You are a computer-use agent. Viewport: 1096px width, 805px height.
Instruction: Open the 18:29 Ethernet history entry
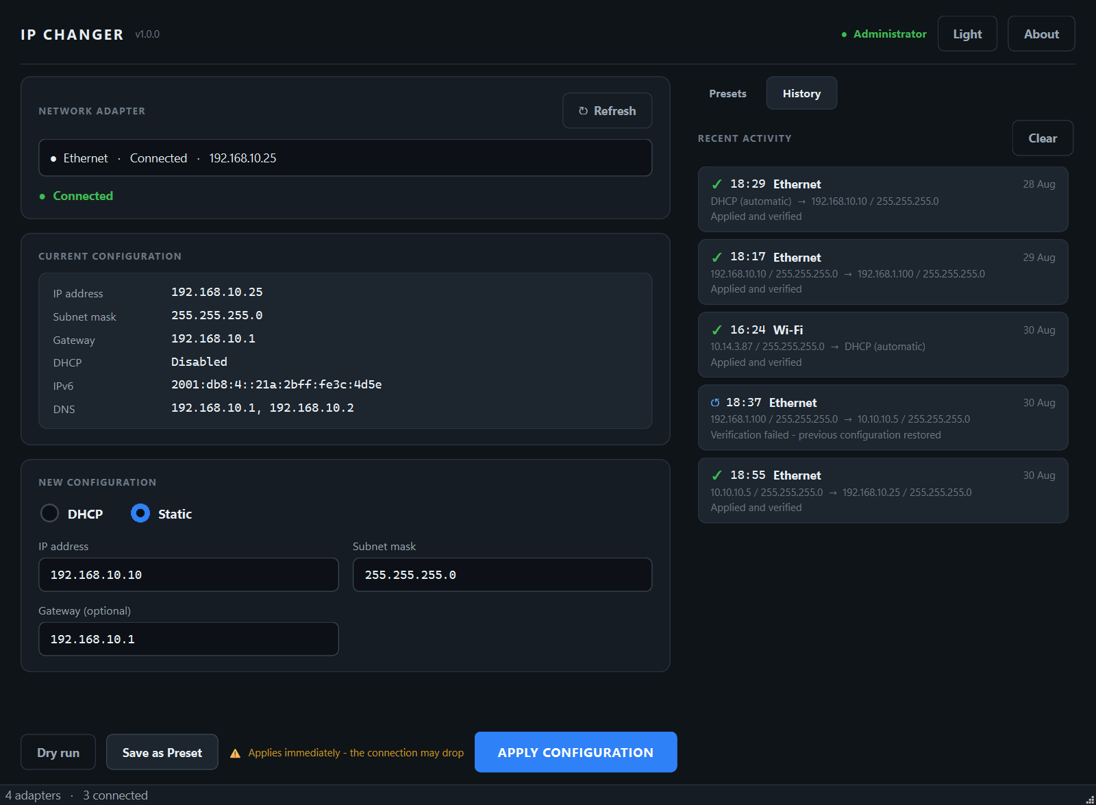click(883, 199)
